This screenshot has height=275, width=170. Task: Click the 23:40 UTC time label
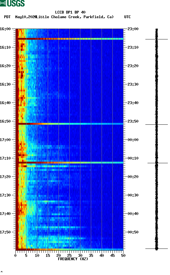tap(133, 103)
